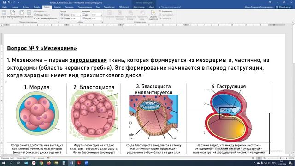Launch Chrome from the taskbar
Screen dimensions: 295x166
(x=41, y=163)
